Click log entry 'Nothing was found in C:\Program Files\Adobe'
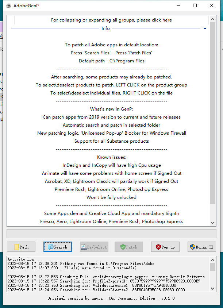The height and width of the screenshot is (308, 223). tap(81, 263)
